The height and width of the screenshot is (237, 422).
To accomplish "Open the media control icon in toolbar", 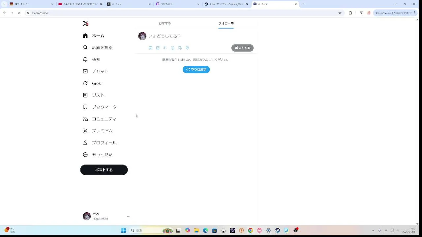I will (361, 13).
